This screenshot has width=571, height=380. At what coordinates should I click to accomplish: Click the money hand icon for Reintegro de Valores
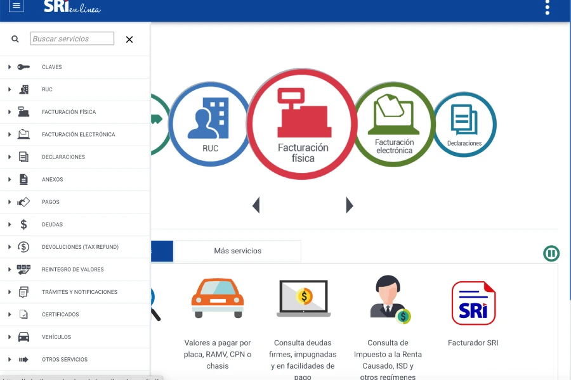tap(23, 269)
